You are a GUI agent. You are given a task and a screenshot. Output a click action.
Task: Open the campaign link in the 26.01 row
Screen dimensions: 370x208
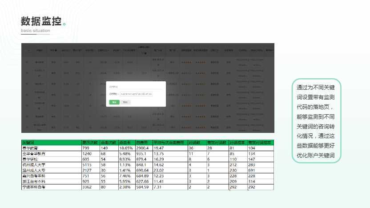point(158,62)
